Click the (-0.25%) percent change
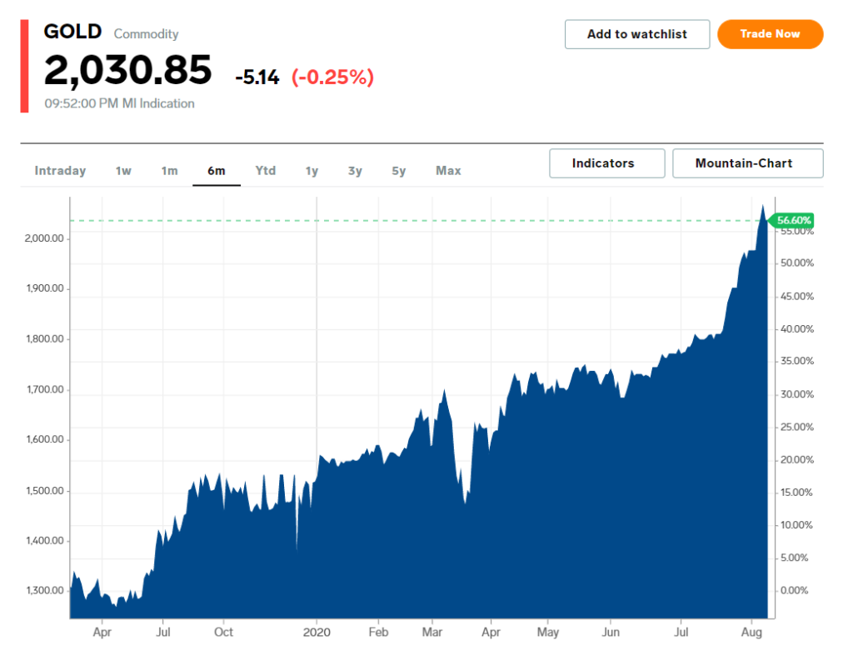 point(333,78)
